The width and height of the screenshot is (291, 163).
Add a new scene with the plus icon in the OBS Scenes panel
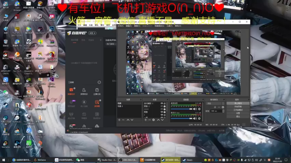point(119,120)
